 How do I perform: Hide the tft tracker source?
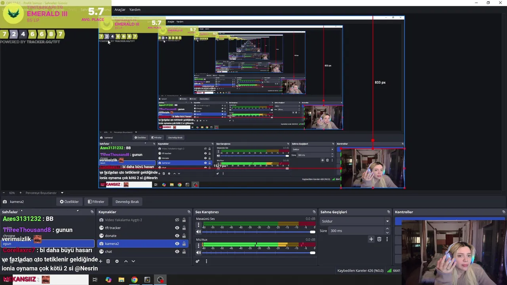pyautogui.click(x=177, y=228)
